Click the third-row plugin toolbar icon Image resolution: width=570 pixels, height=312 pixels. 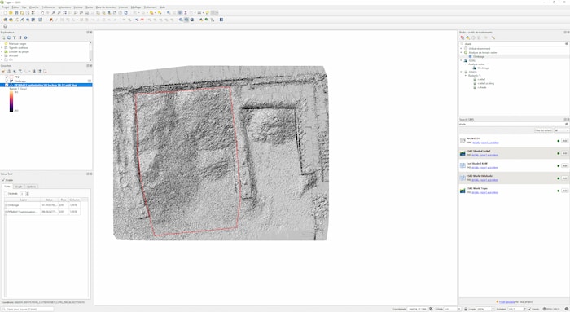point(5,26)
